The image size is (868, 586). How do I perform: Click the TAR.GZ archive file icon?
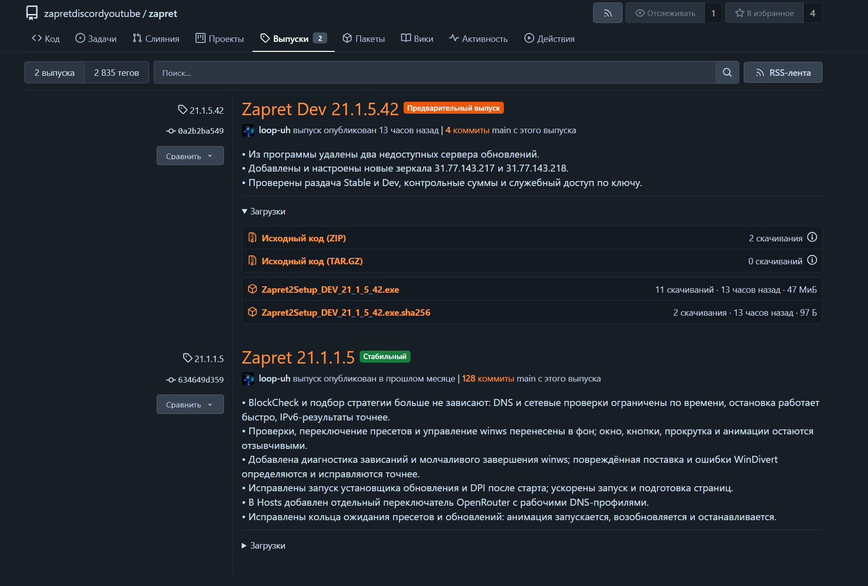(252, 261)
